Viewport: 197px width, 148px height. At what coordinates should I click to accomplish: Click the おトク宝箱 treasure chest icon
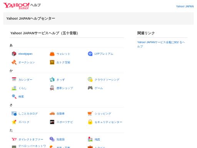(52, 62)
